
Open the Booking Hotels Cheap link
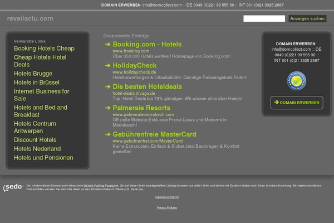pos(45,49)
